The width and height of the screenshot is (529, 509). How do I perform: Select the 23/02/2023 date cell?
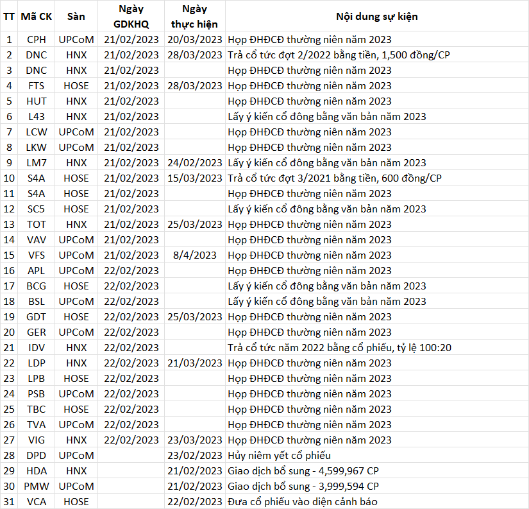[195, 456]
